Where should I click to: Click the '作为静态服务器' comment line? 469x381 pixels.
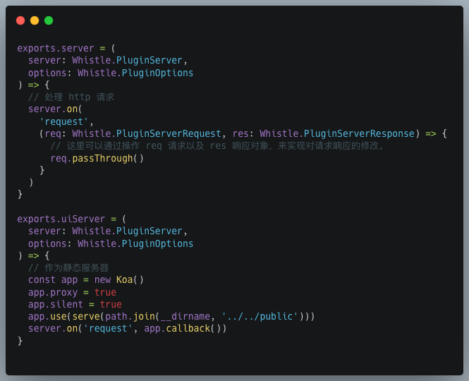point(68,268)
